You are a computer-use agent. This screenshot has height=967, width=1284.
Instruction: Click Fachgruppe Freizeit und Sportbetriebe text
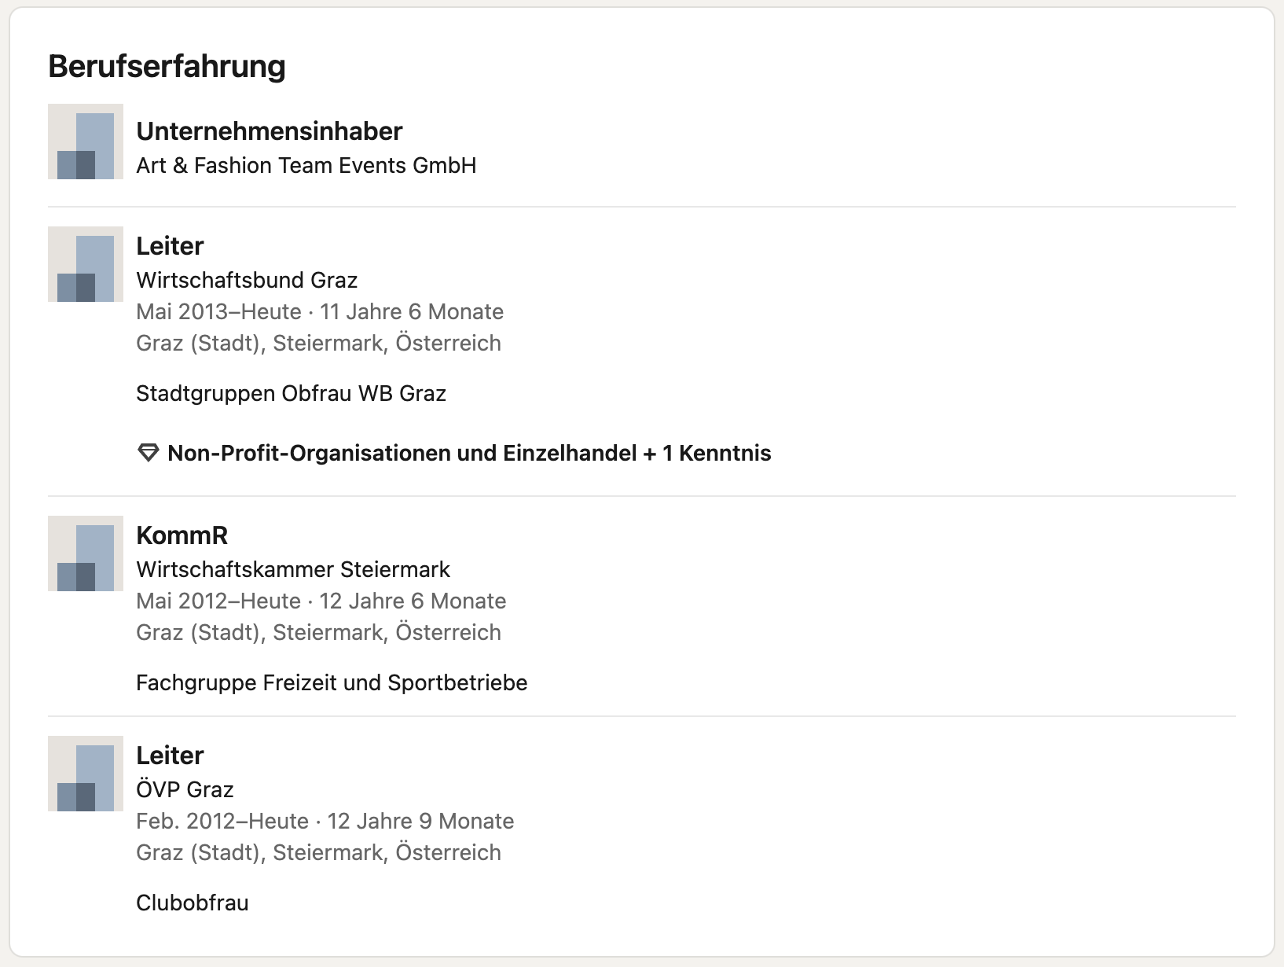[x=332, y=682]
